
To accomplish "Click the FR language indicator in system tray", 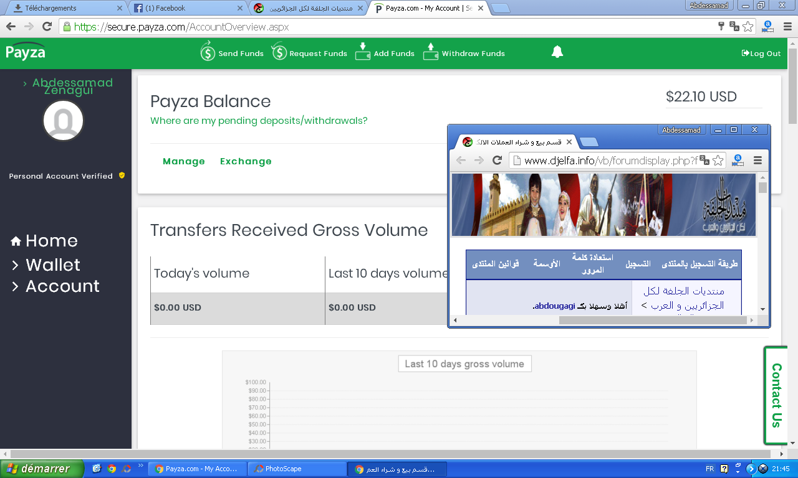I will (709, 469).
